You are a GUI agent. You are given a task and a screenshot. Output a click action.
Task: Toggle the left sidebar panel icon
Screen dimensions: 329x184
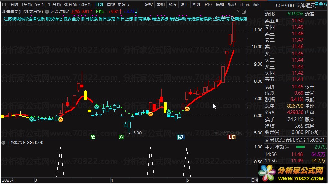[4, 4]
